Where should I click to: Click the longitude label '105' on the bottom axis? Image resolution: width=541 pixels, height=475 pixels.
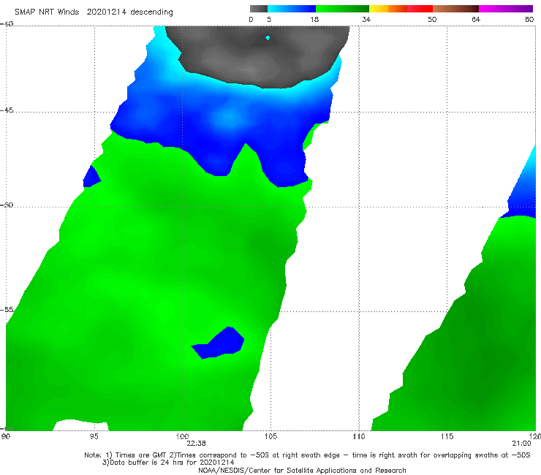[270, 436]
